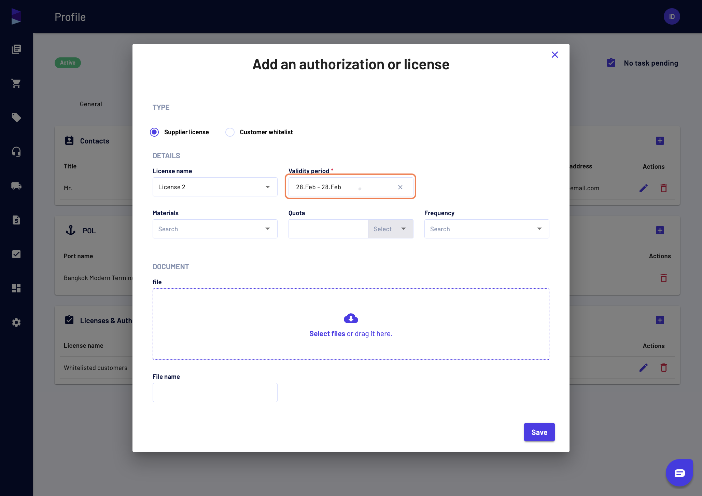Edit the Mr. contact row

pos(644,188)
